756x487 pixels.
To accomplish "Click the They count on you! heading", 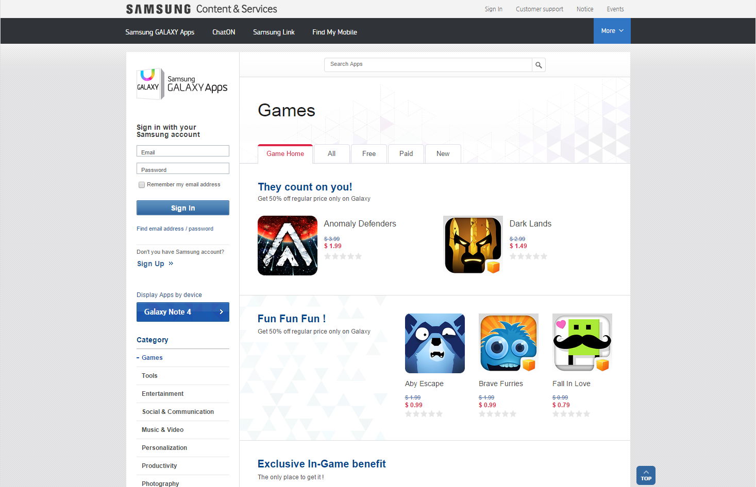I will click(305, 187).
